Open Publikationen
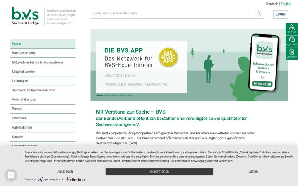 click(43, 127)
